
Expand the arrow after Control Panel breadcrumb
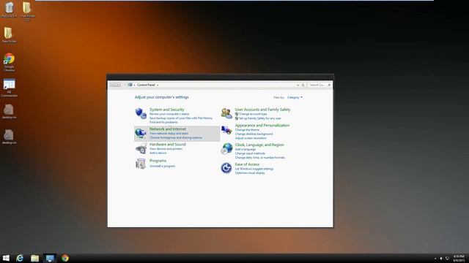coord(158,85)
